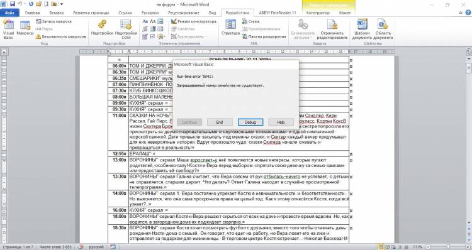Click the Debug button in dialog
The height and width of the screenshot is (250, 472).
(x=250, y=122)
